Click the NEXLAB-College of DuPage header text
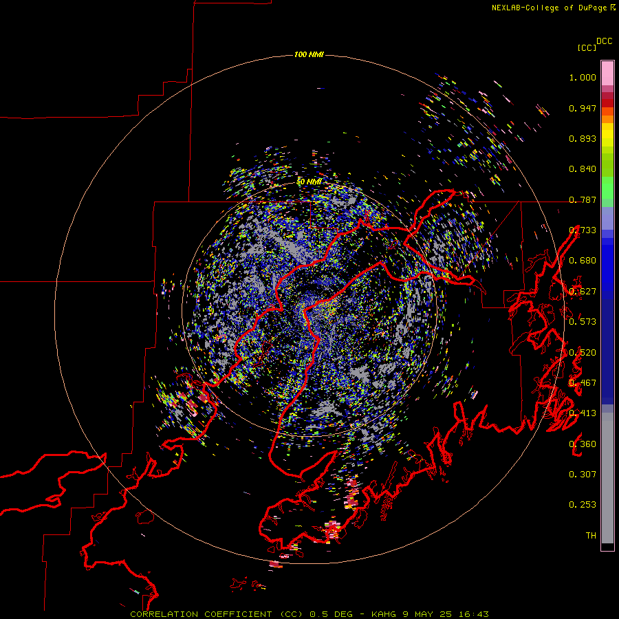 [x=550, y=8]
